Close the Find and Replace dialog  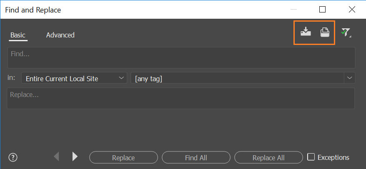[x=351, y=9]
